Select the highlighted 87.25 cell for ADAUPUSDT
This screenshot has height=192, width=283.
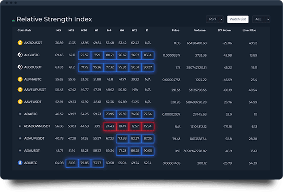click(148, 139)
